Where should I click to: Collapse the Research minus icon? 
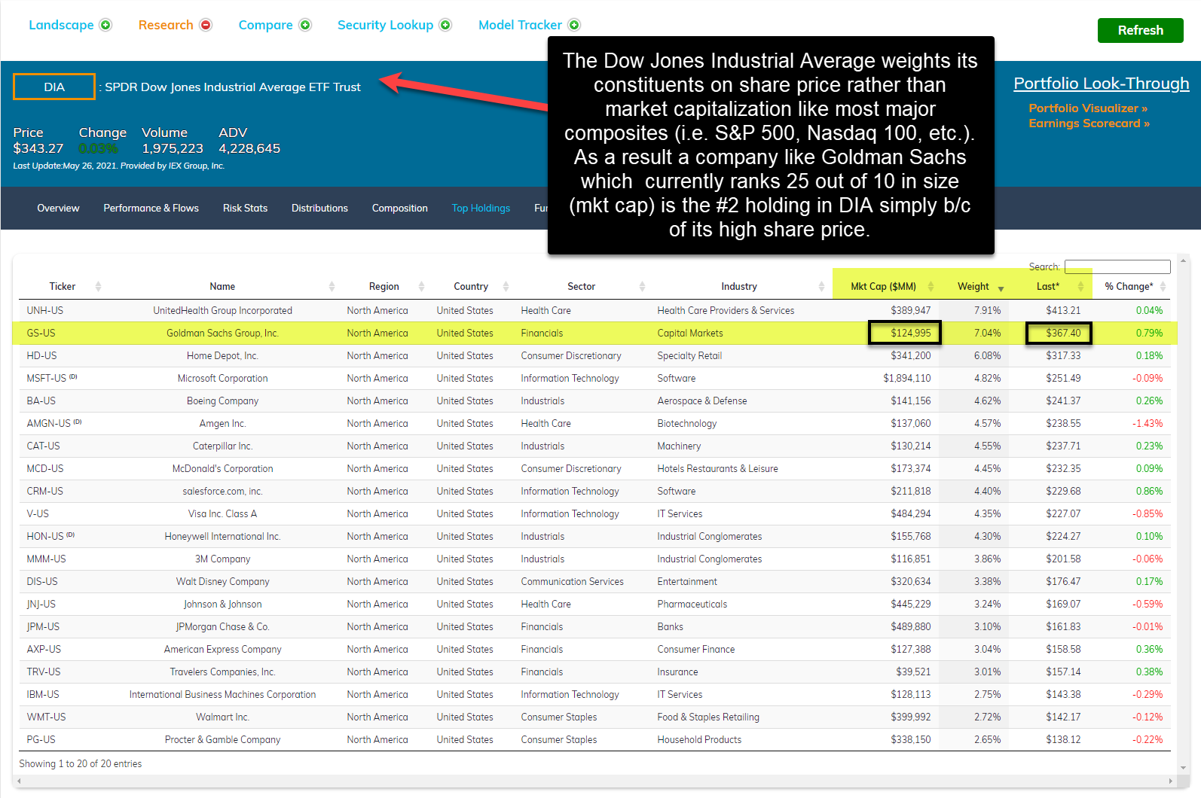(x=206, y=25)
